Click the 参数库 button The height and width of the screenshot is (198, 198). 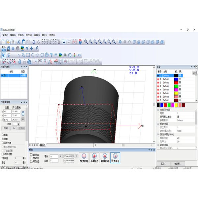click(x=177, y=163)
